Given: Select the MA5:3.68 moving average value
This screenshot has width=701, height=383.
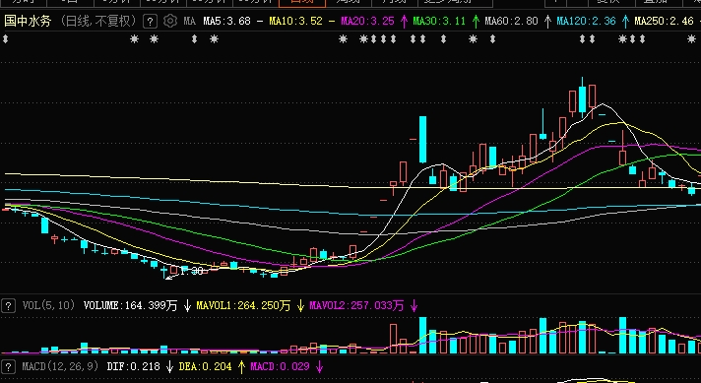Looking at the screenshot, I should click(227, 21).
